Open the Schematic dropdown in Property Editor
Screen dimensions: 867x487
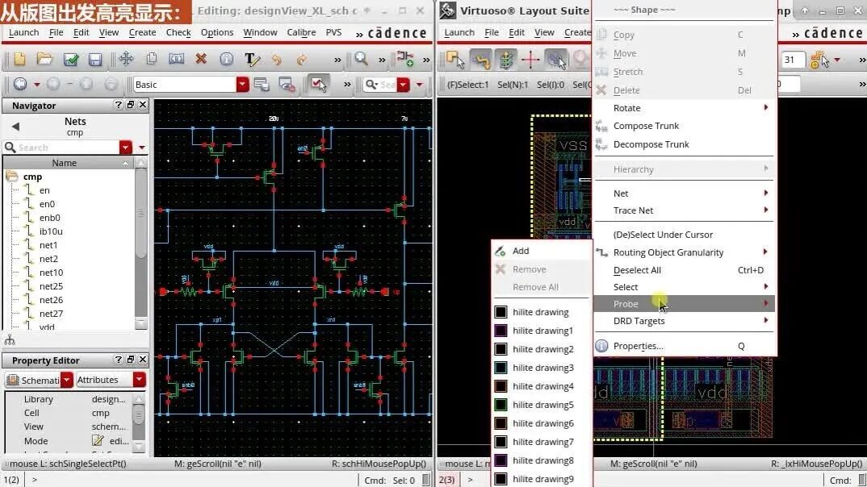67,380
